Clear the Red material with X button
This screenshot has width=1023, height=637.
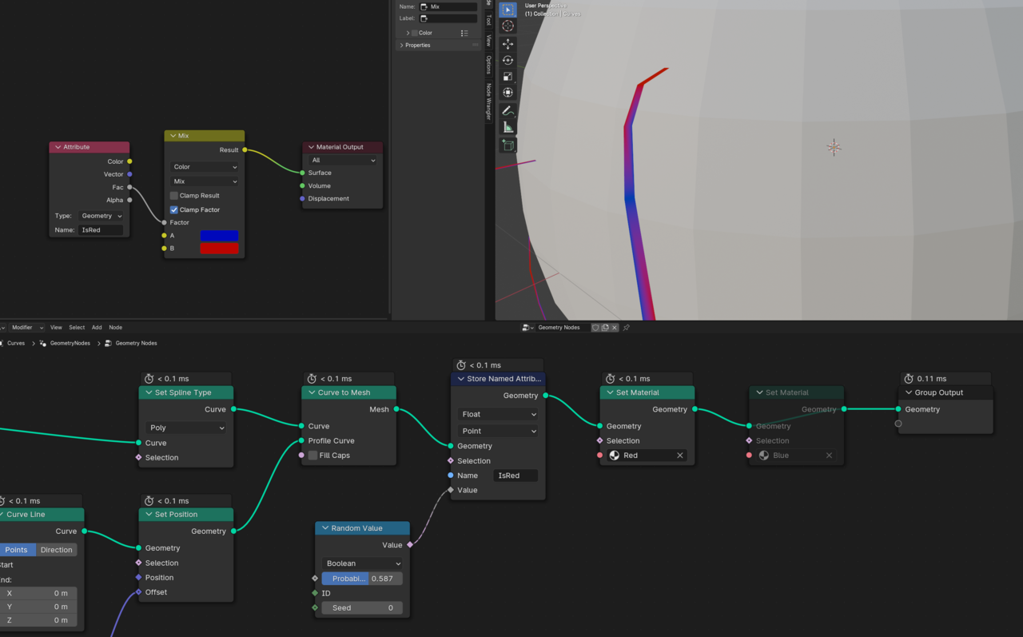click(x=680, y=456)
